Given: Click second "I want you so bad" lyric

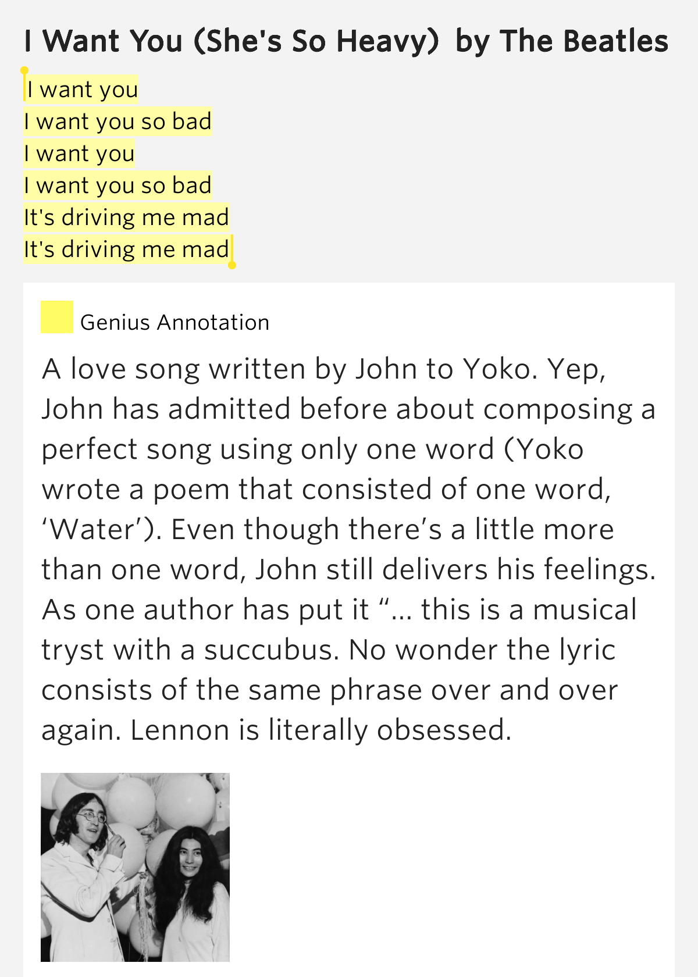Looking at the screenshot, I should pyautogui.click(x=117, y=186).
